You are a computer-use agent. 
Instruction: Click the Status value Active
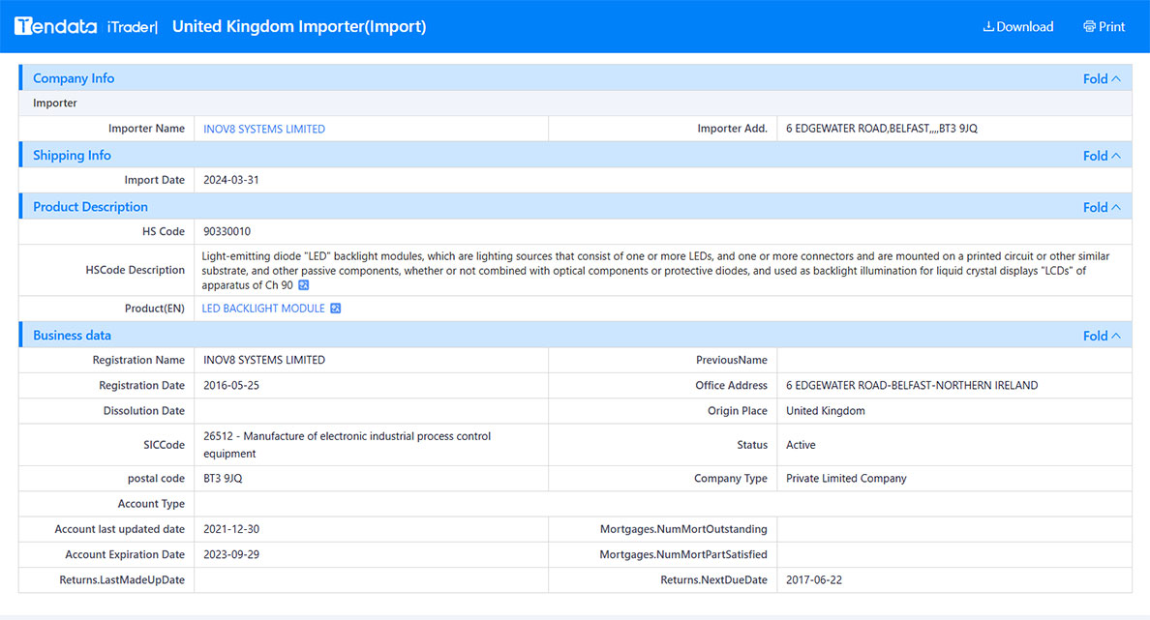pyautogui.click(x=801, y=445)
